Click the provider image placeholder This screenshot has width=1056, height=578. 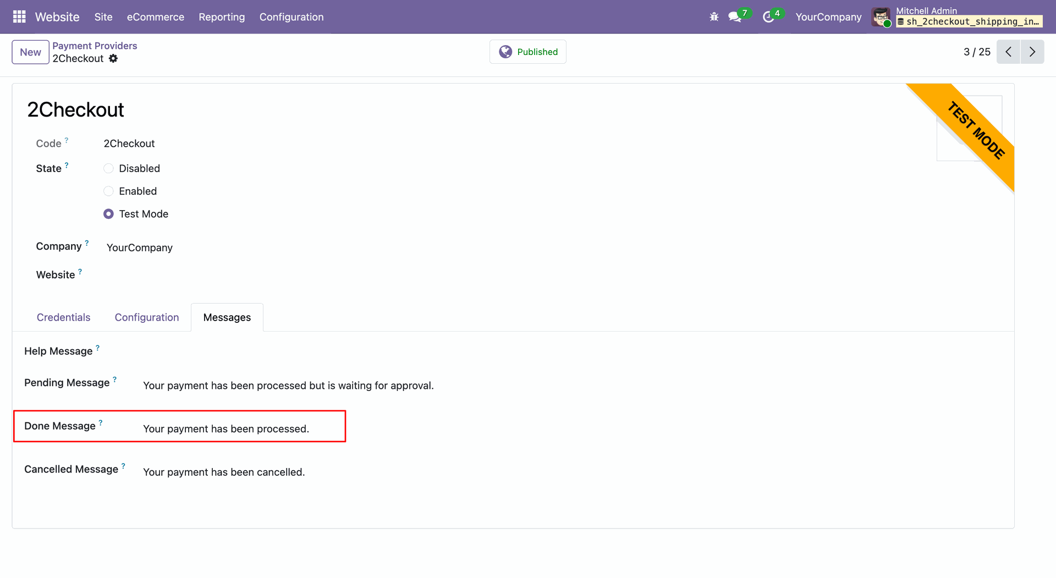point(969,128)
